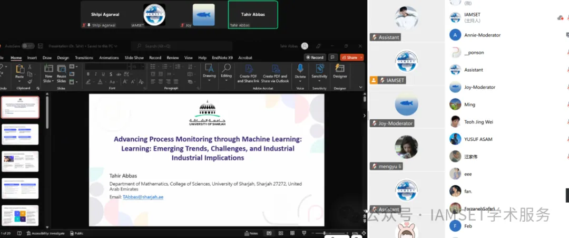Open the Share button dropdown arrow
Viewport: 569px width, 238px height.
click(x=360, y=58)
